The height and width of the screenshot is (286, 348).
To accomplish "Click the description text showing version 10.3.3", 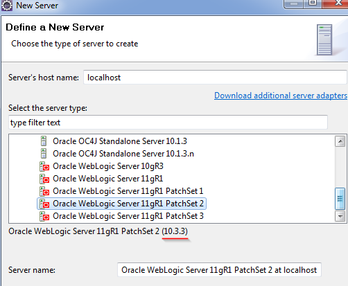I will tap(98, 231).
